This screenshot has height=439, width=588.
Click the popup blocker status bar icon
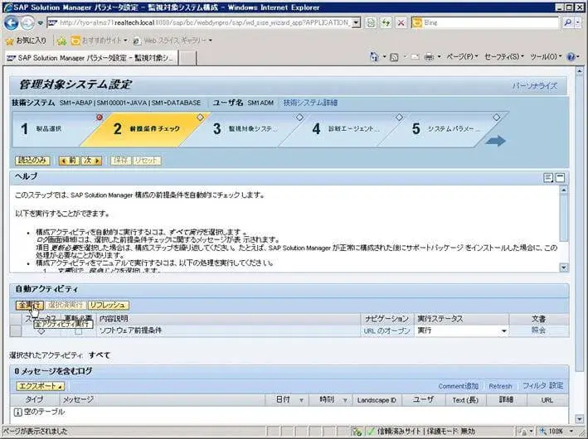[357, 432]
